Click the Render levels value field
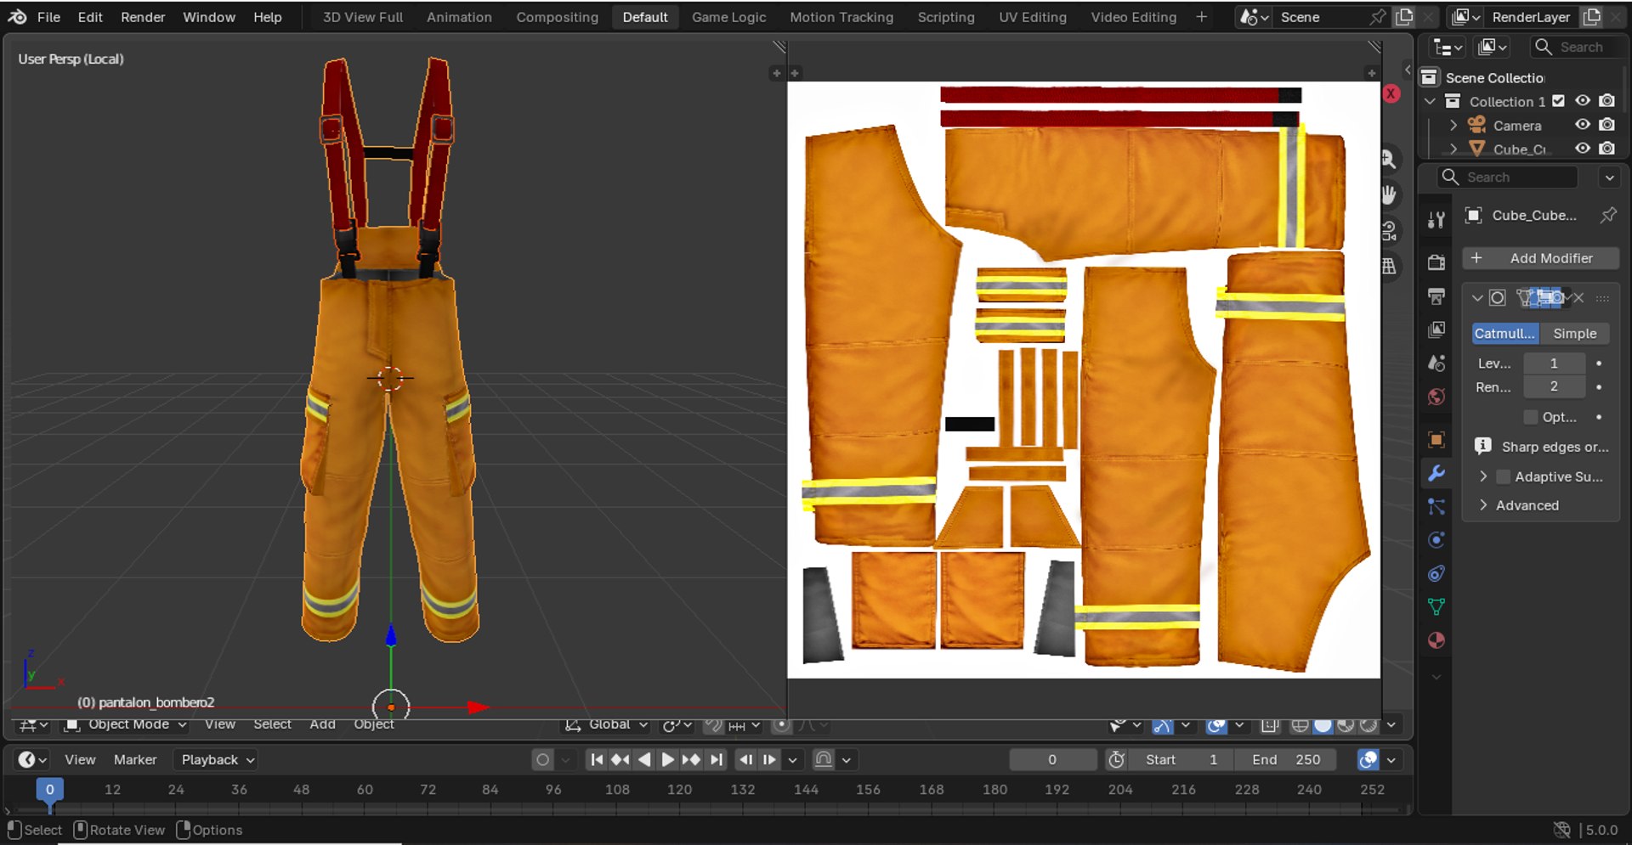Viewport: 1632px width, 845px height. (x=1554, y=387)
